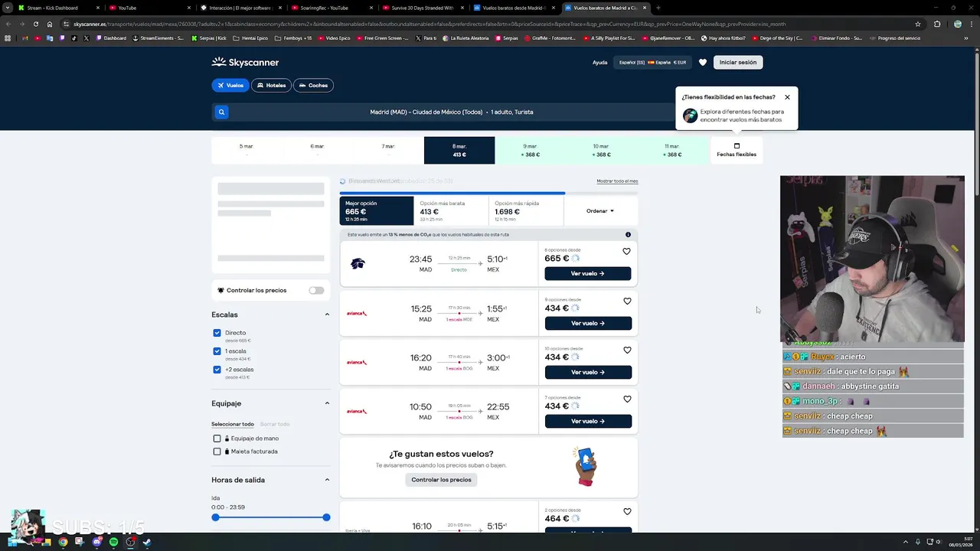
Task: Choose the 10 mar. date
Action: [600, 150]
